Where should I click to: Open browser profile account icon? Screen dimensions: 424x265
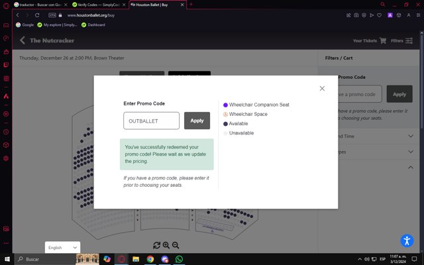tap(409, 15)
